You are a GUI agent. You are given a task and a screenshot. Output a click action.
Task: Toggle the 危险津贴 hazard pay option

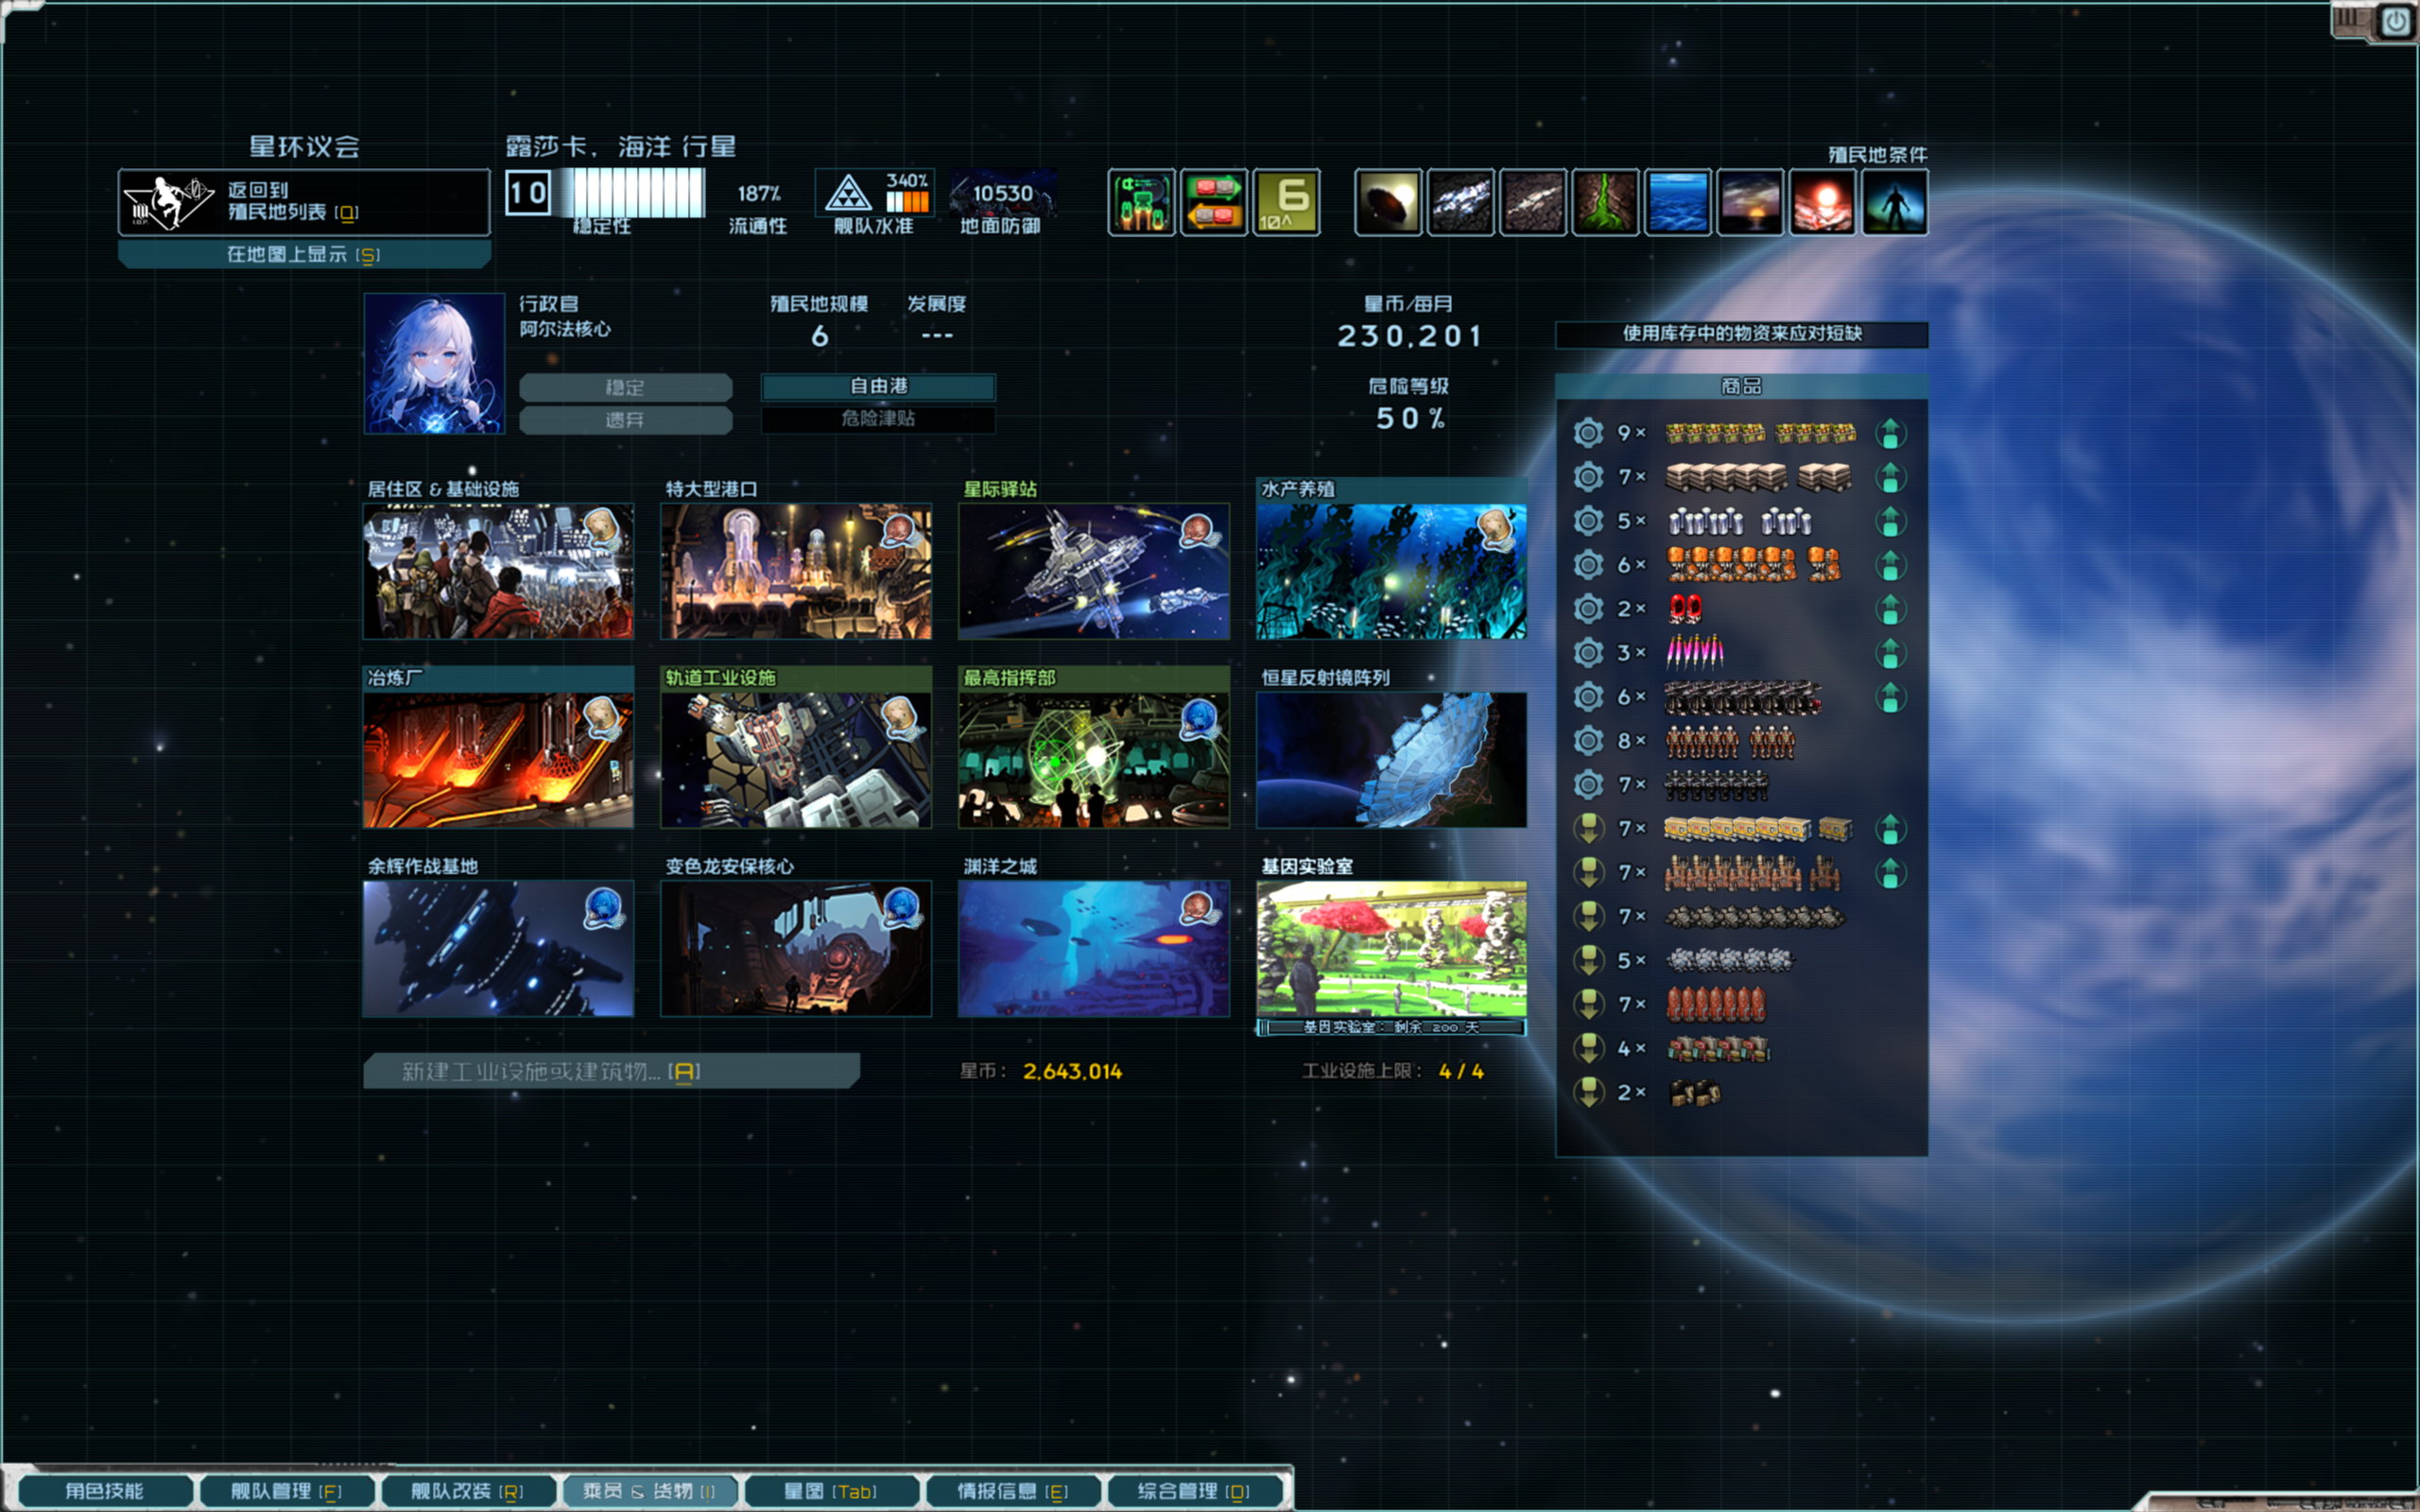pos(878,419)
